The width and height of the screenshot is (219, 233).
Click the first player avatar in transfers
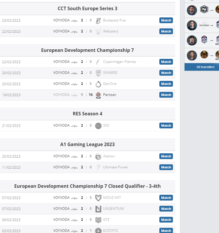[x=192, y=10]
